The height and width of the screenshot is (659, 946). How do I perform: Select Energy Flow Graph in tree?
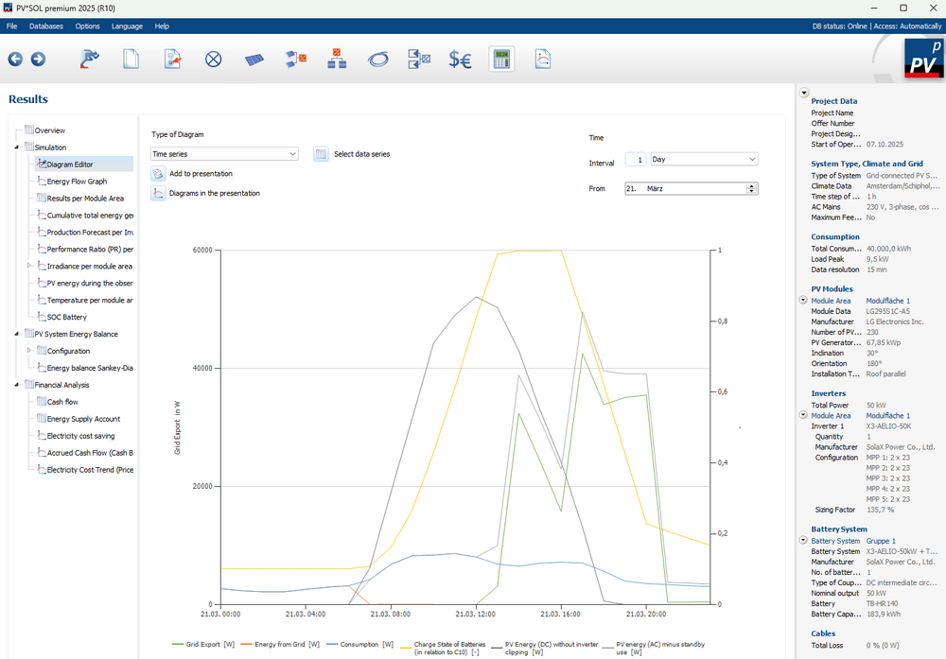point(77,182)
